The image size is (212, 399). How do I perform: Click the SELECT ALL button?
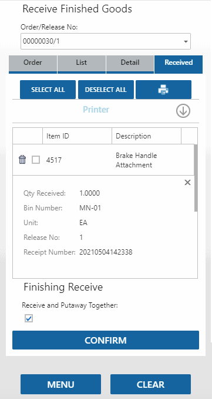(x=48, y=90)
